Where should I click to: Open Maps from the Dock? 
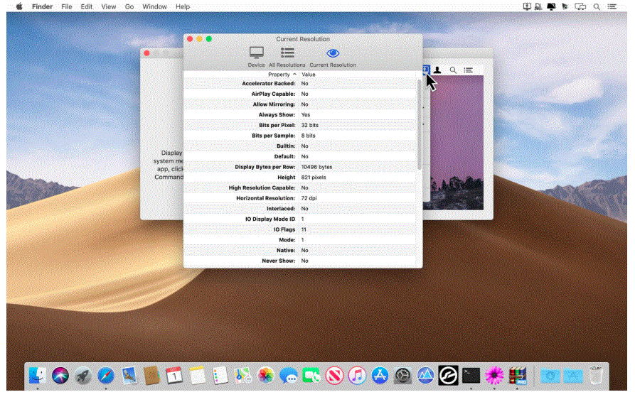243,375
